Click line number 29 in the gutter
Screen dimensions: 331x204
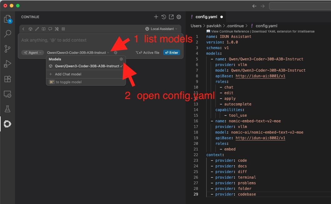point(196,194)
